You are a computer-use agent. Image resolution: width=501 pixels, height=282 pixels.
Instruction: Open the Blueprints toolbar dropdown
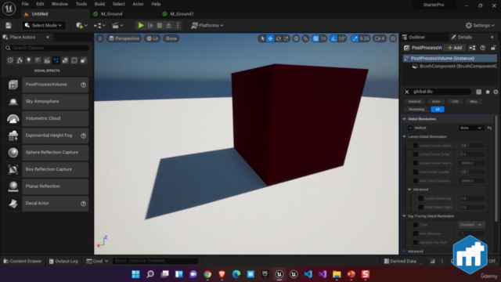coord(99,25)
